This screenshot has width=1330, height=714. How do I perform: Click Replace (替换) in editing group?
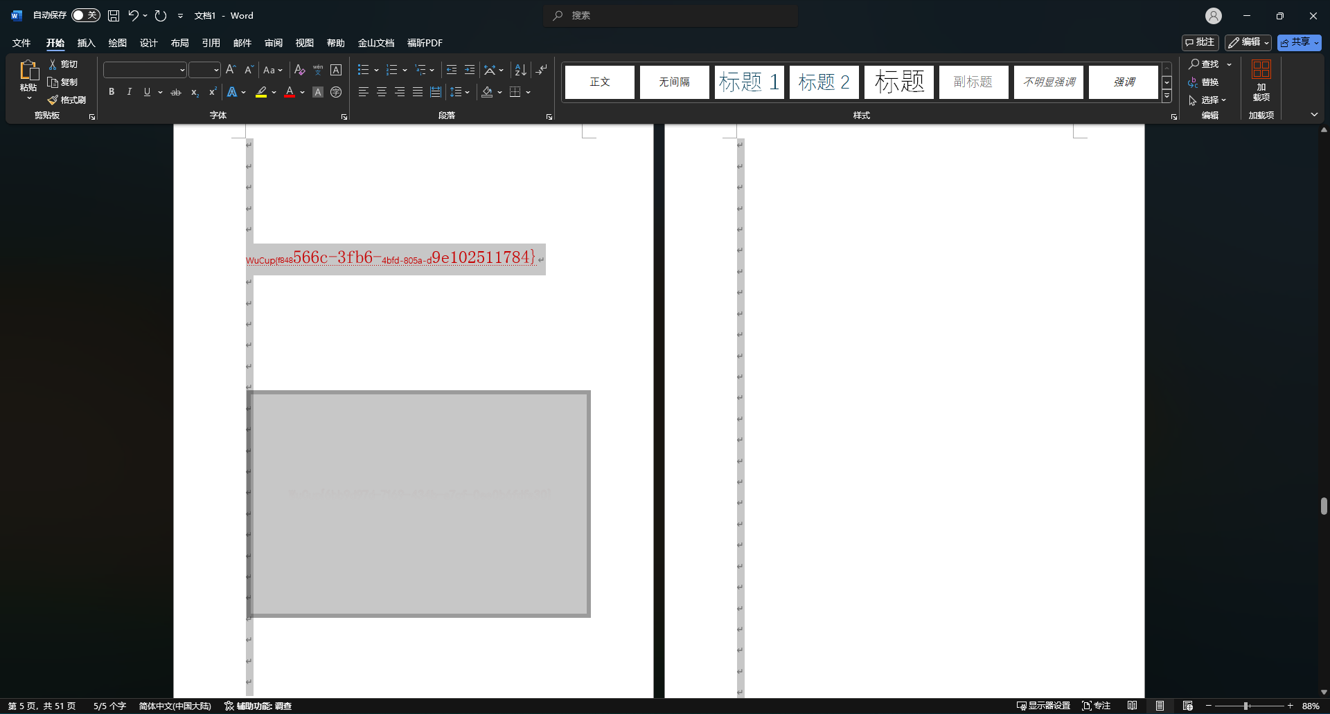click(1204, 82)
